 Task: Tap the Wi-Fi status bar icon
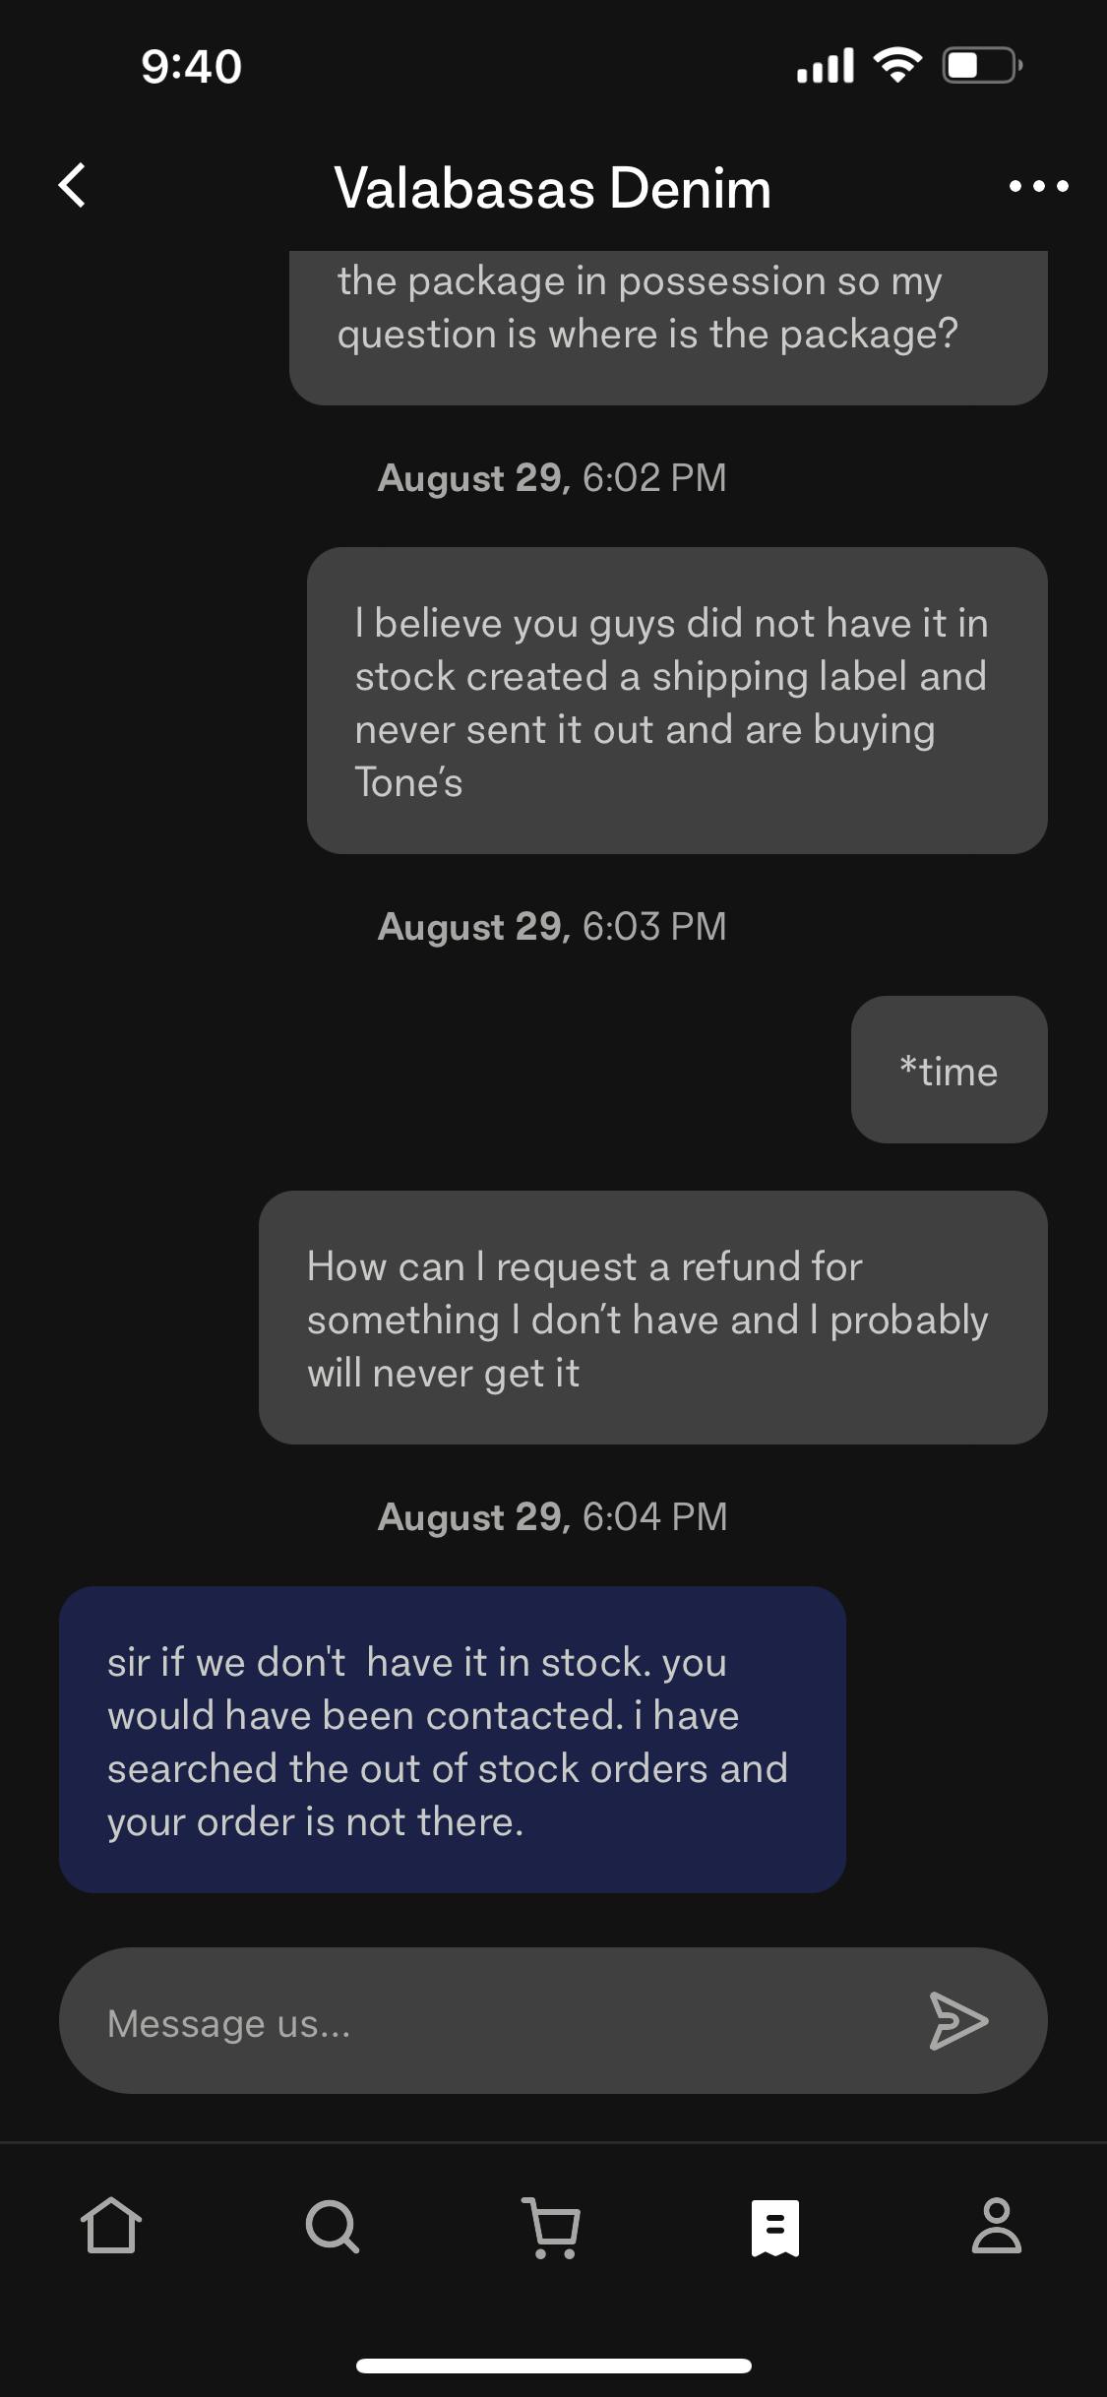coord(897,66)
